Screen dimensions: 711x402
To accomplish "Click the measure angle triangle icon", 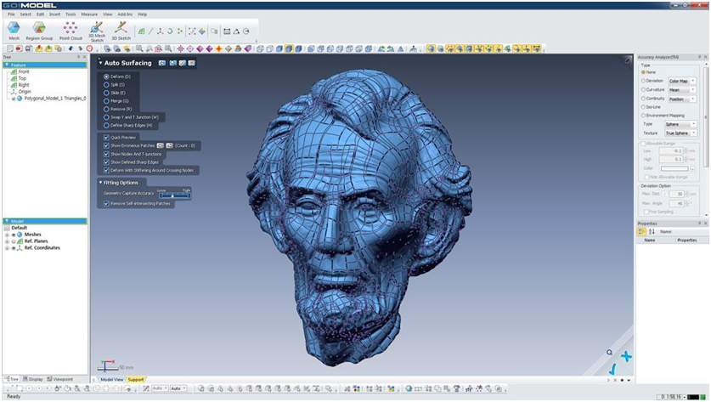I will (x=236, y=31).
